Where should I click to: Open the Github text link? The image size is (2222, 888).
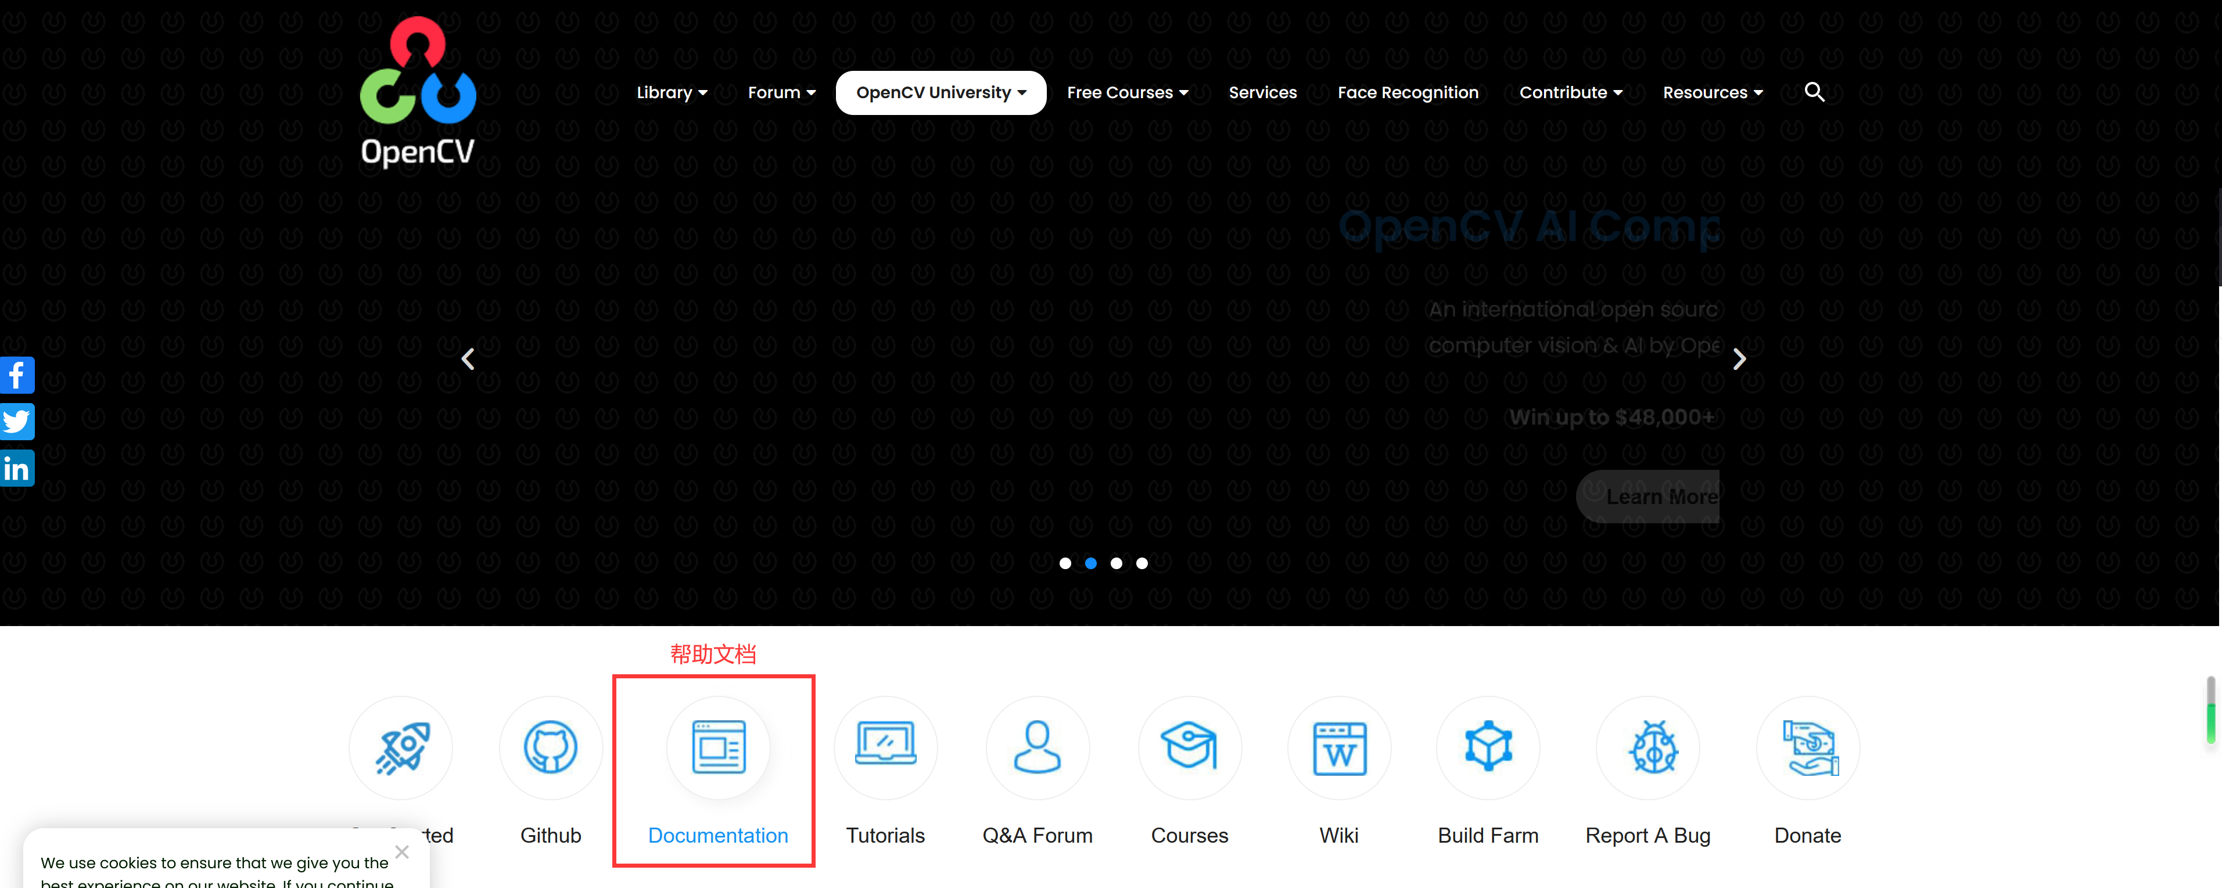[550, 835]
